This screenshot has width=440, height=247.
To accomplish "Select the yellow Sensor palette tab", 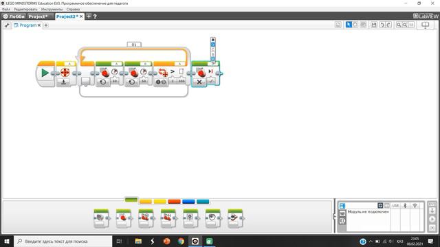I will [x=160, y=201].
